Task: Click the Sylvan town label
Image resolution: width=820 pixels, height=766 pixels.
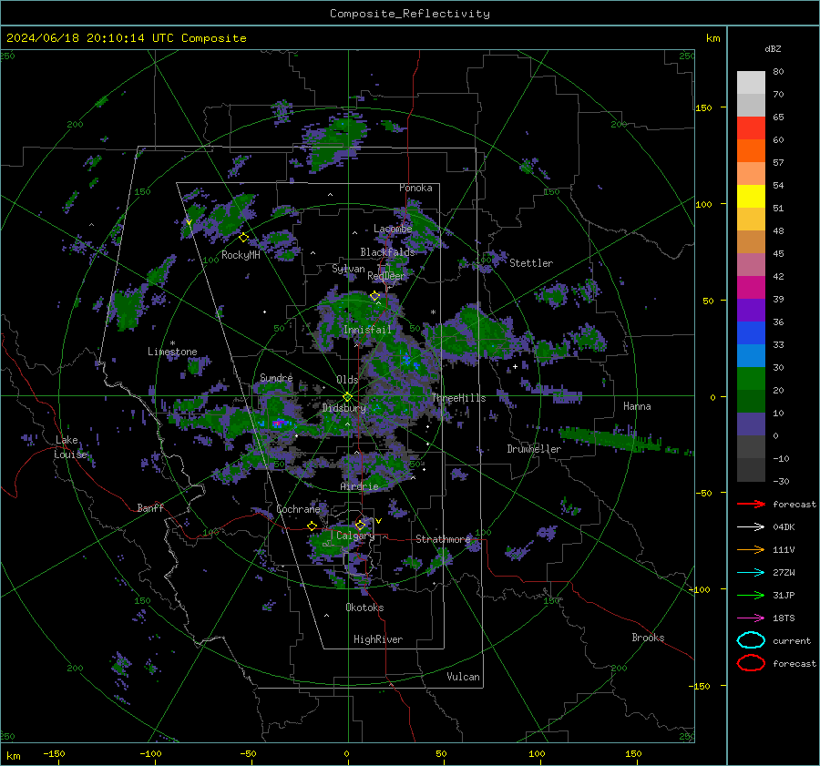Action: pyautogui.click(x=348, y=269)
